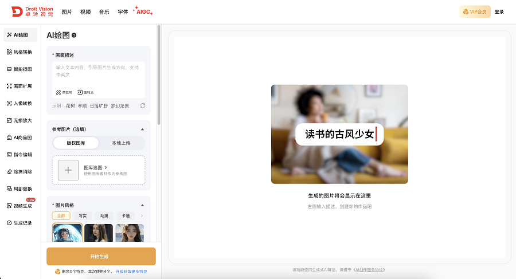Open the 涂抹消除 eraser tool
This screenshot has width=516, height=279.
(22, 172)
